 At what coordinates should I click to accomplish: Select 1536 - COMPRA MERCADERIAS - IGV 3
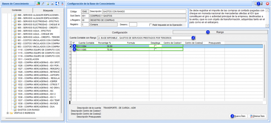click(x=37, y=97)
